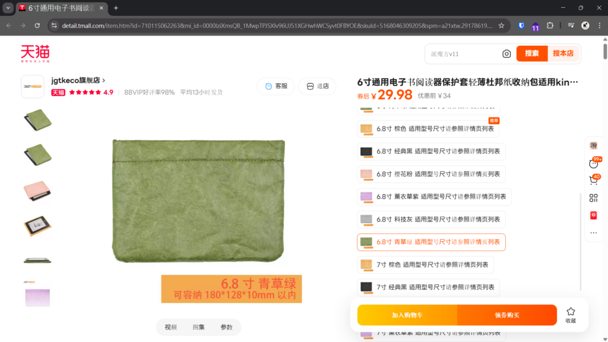The width and height of the screenshot is (608, 342).
Task: Open the browser Extensions puzzle icon
Action: 550,26
